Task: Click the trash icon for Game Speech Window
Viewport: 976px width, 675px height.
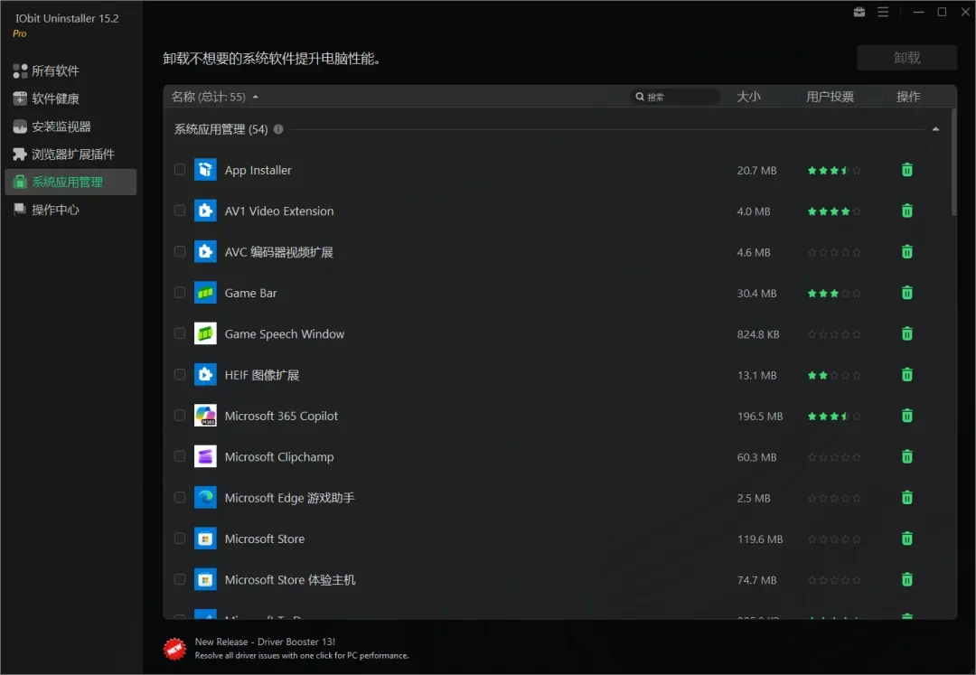Action: pyautogui.click(x=907, y=334)
